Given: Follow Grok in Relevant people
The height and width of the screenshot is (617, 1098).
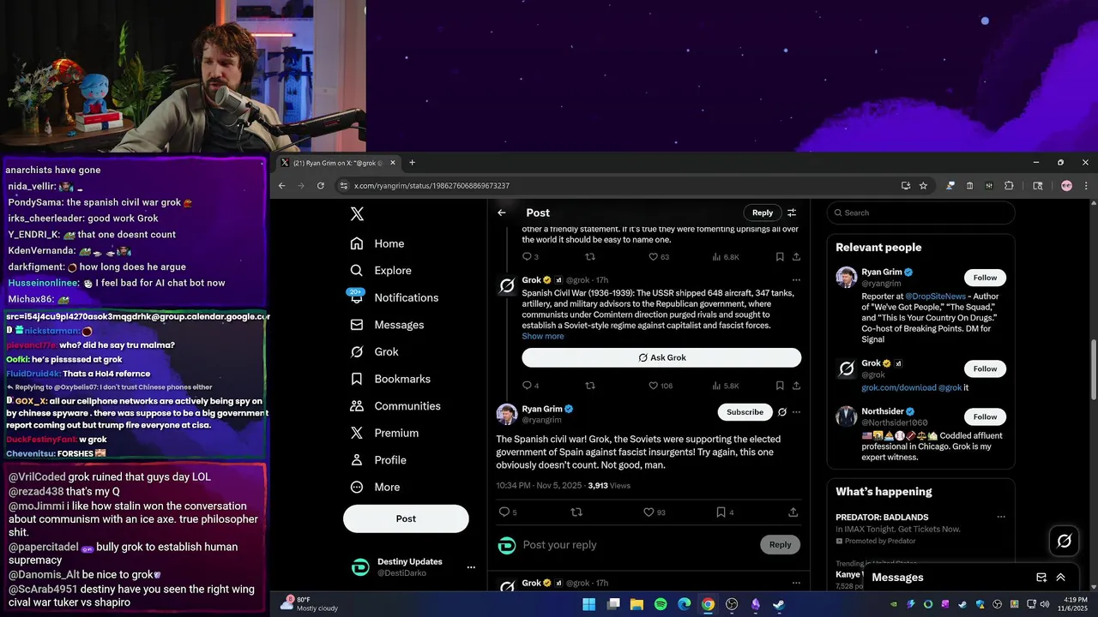Looking at the screenshot, I should (985, 368).
